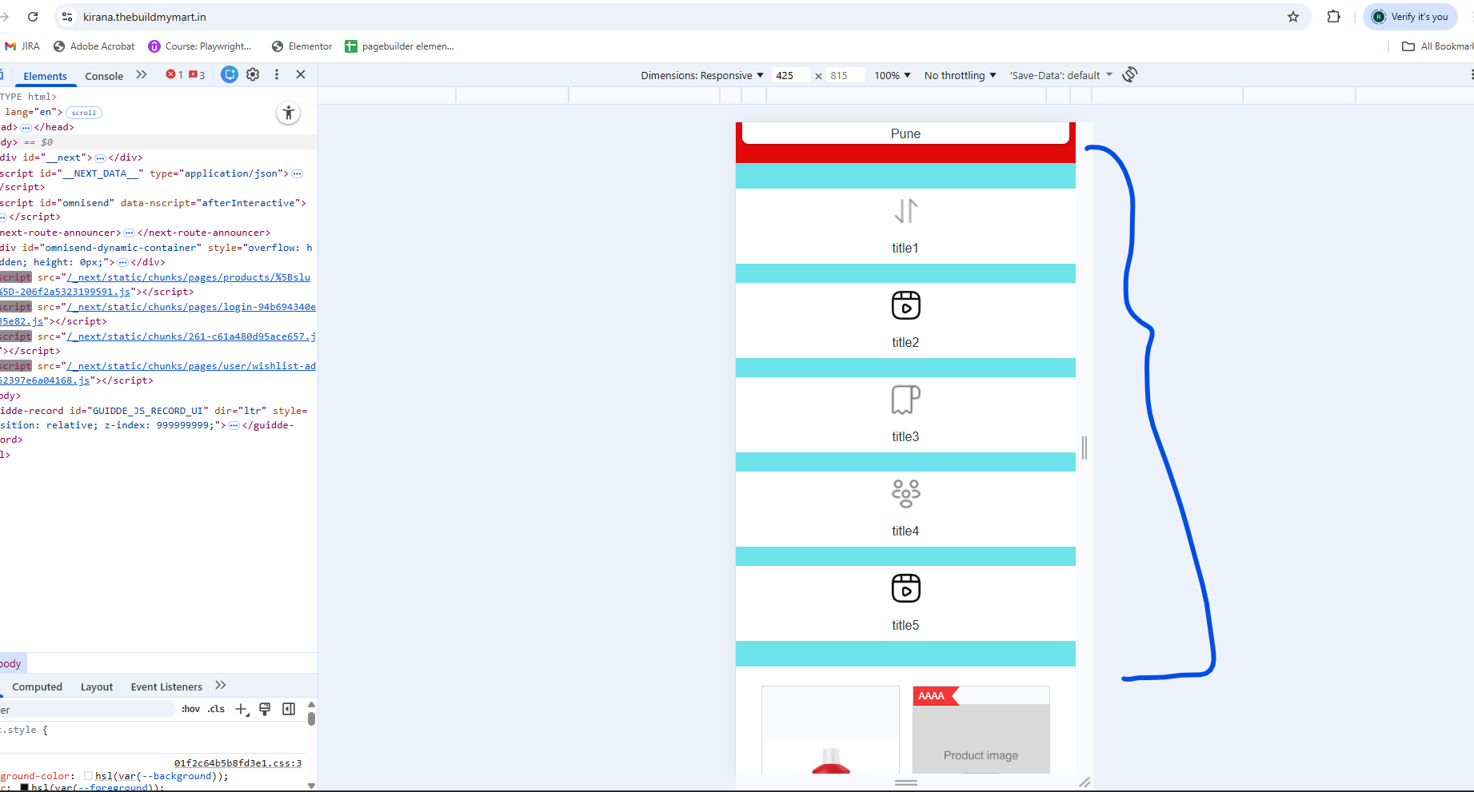1474x792 pixels.
Task: Add a new style rule with plus icon
Action: point(242,709)
